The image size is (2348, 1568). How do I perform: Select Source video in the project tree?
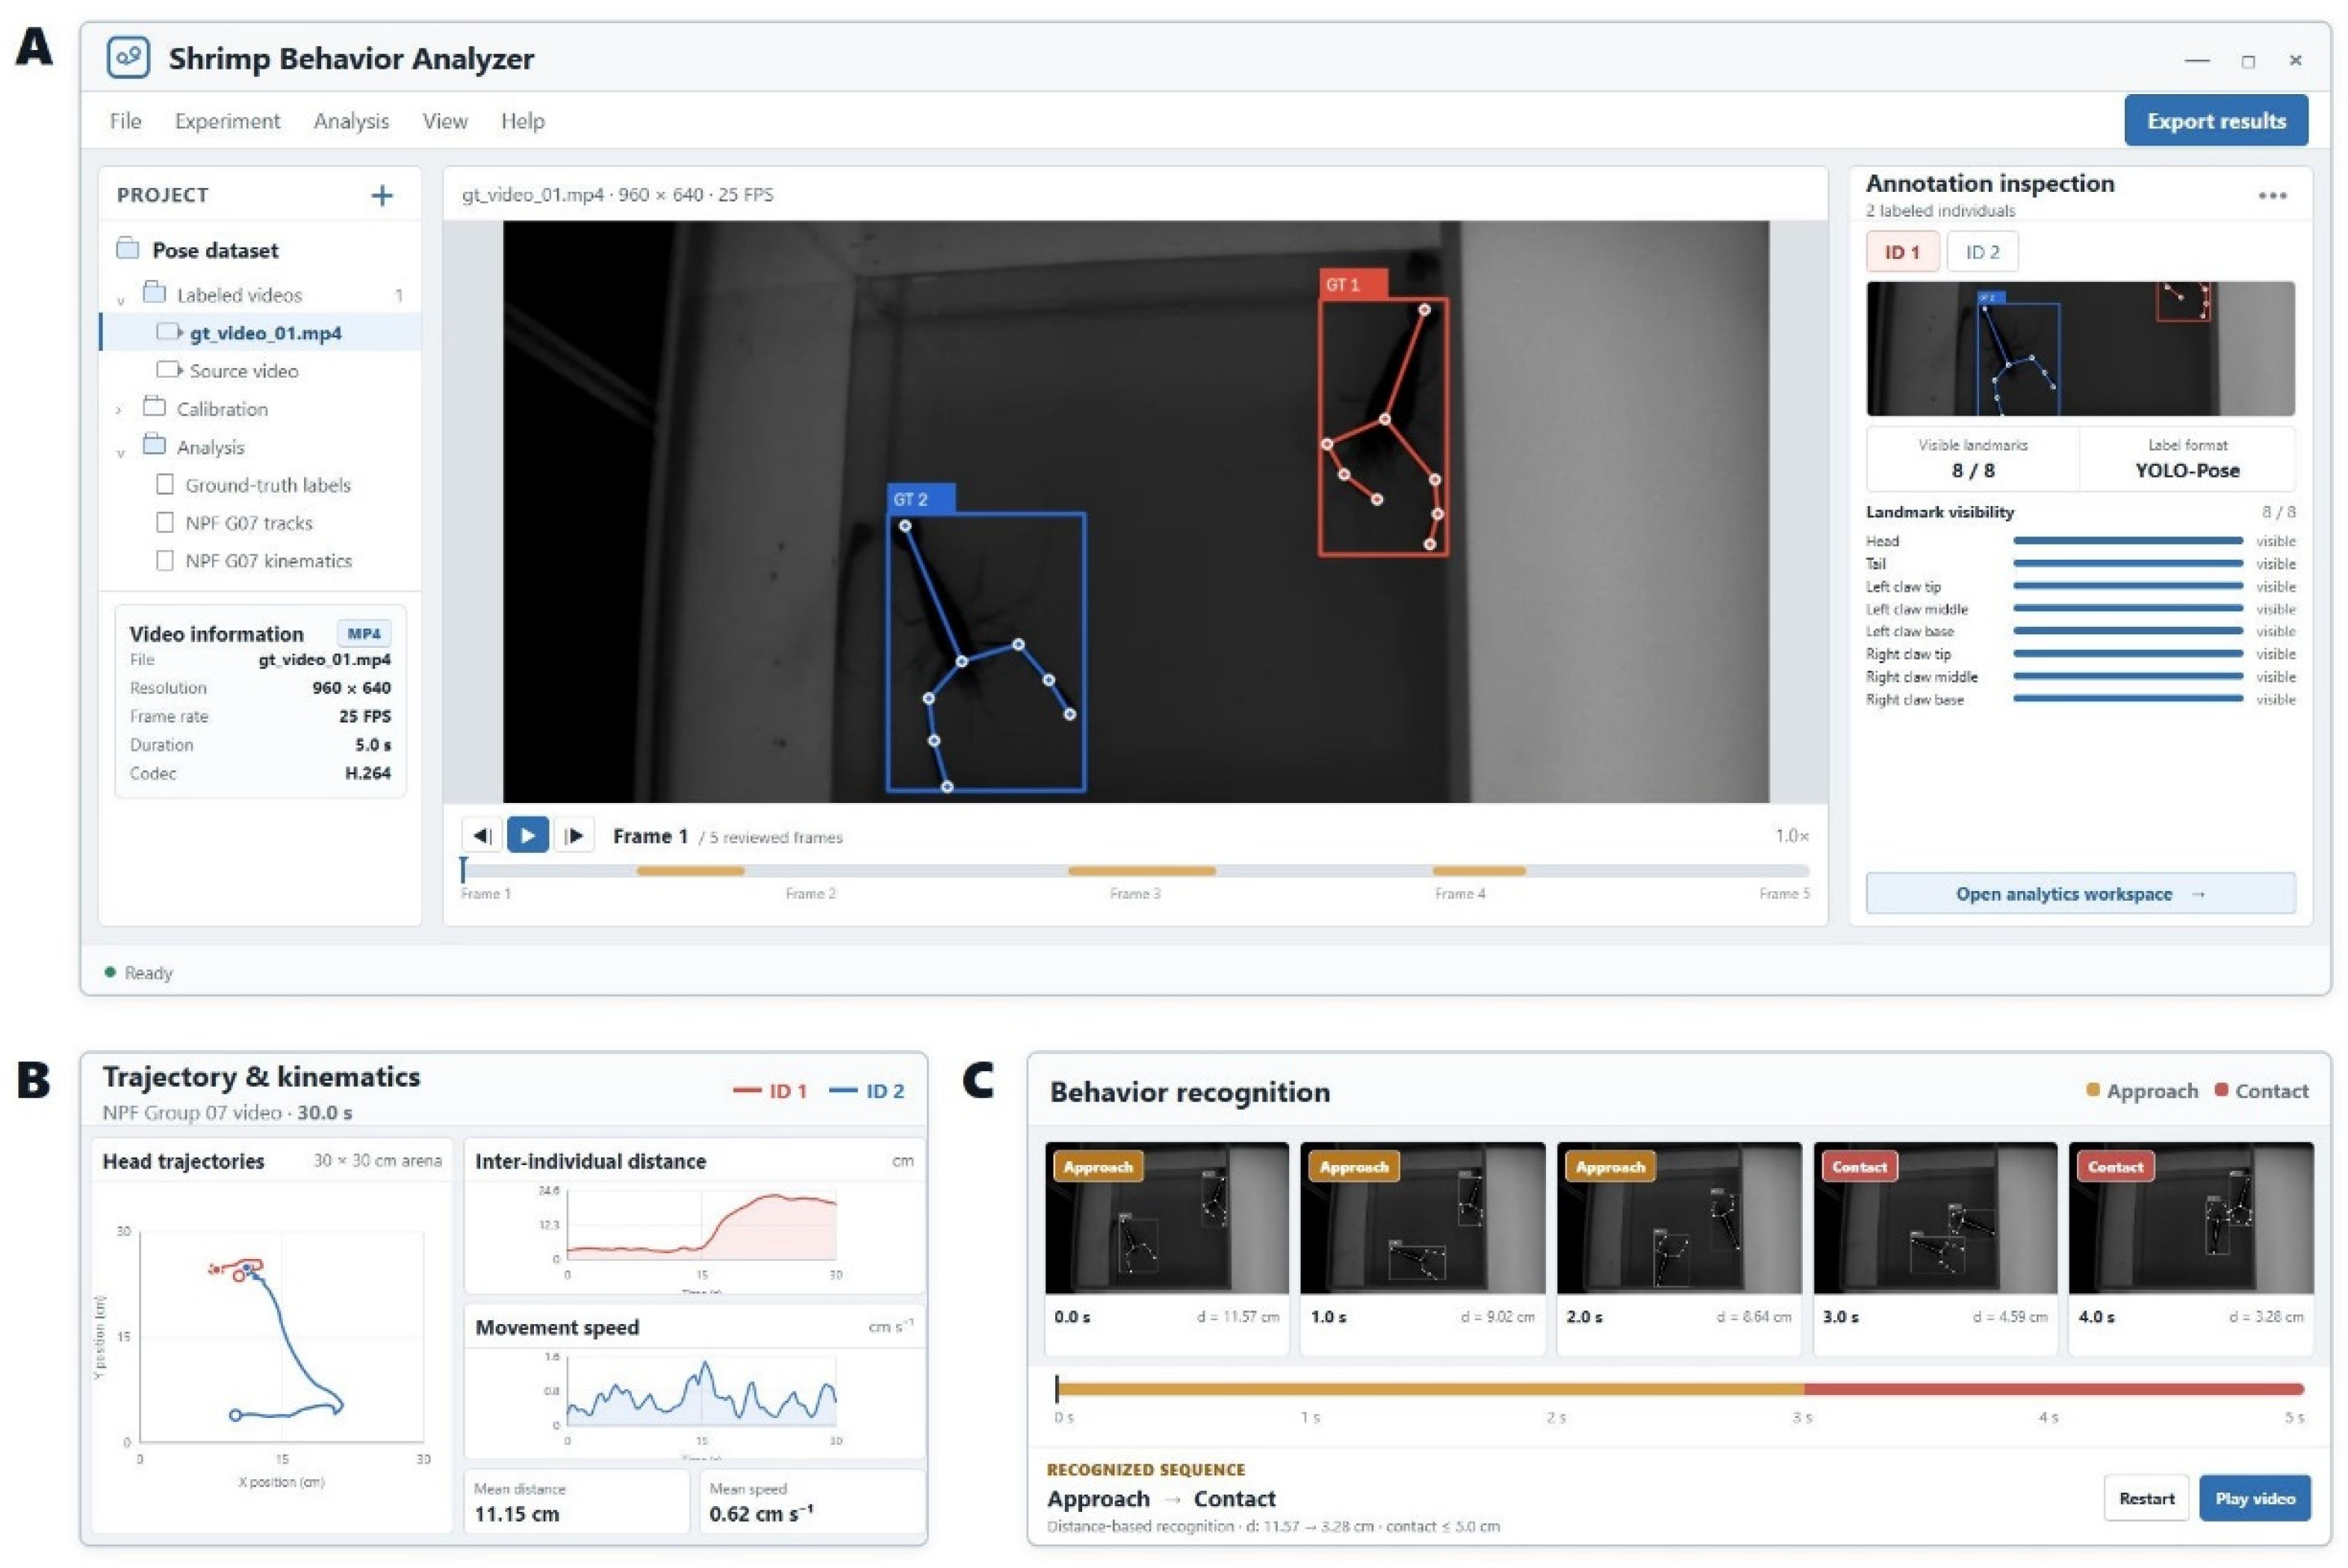[260, 371]
